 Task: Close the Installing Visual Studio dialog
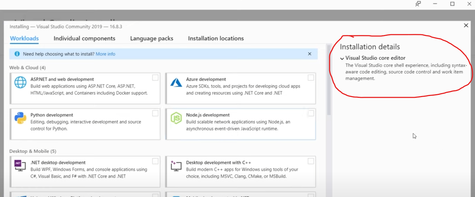pos(466,25)
